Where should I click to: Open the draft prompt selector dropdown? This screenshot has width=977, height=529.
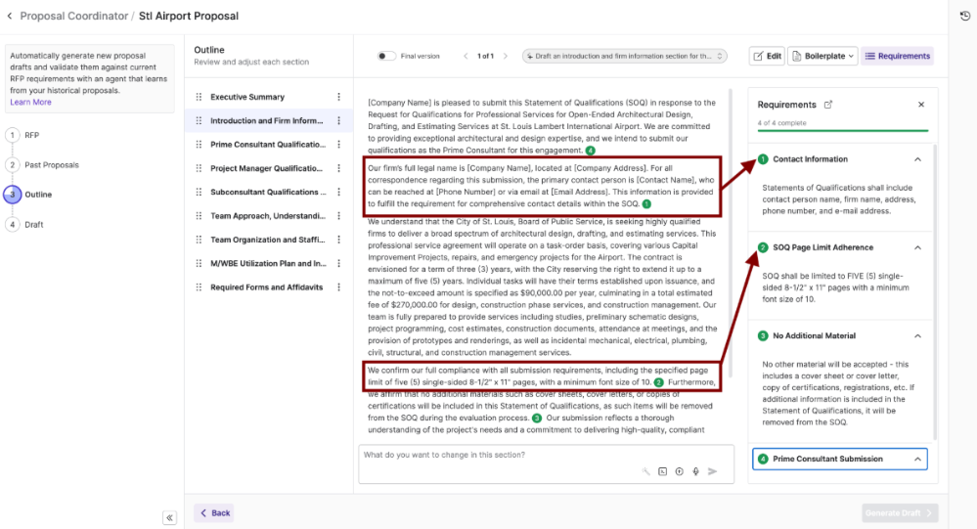coord(624,56)
